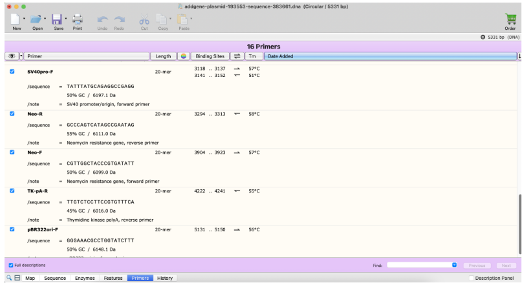
Task: Print the document using Print icon
Action: pos(78,19)
